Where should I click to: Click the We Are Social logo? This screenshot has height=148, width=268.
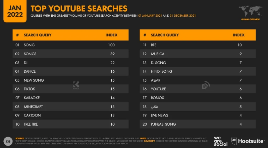coord(220,141)
